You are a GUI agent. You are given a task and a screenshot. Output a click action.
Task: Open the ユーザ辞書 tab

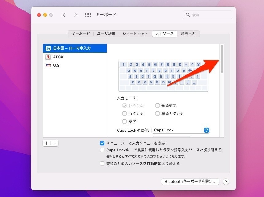106,34
